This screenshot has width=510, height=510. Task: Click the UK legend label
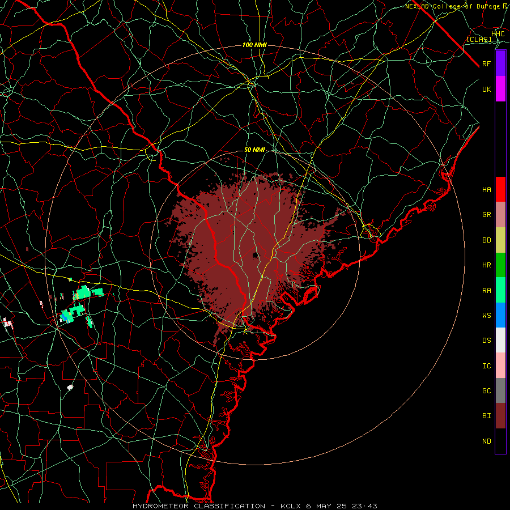click(x=486, y=89)
